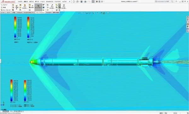The image size is (189, 114).
Task: Click the velocity color legend bar
Action: pyautogui.click(x=15, y=27)
